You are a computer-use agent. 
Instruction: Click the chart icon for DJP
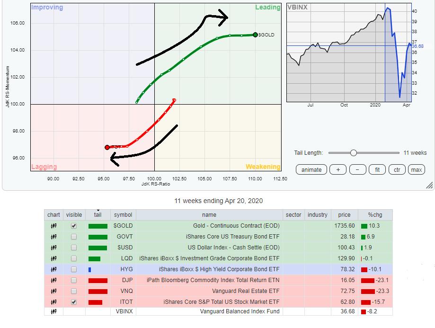click(x=53, y=280)
